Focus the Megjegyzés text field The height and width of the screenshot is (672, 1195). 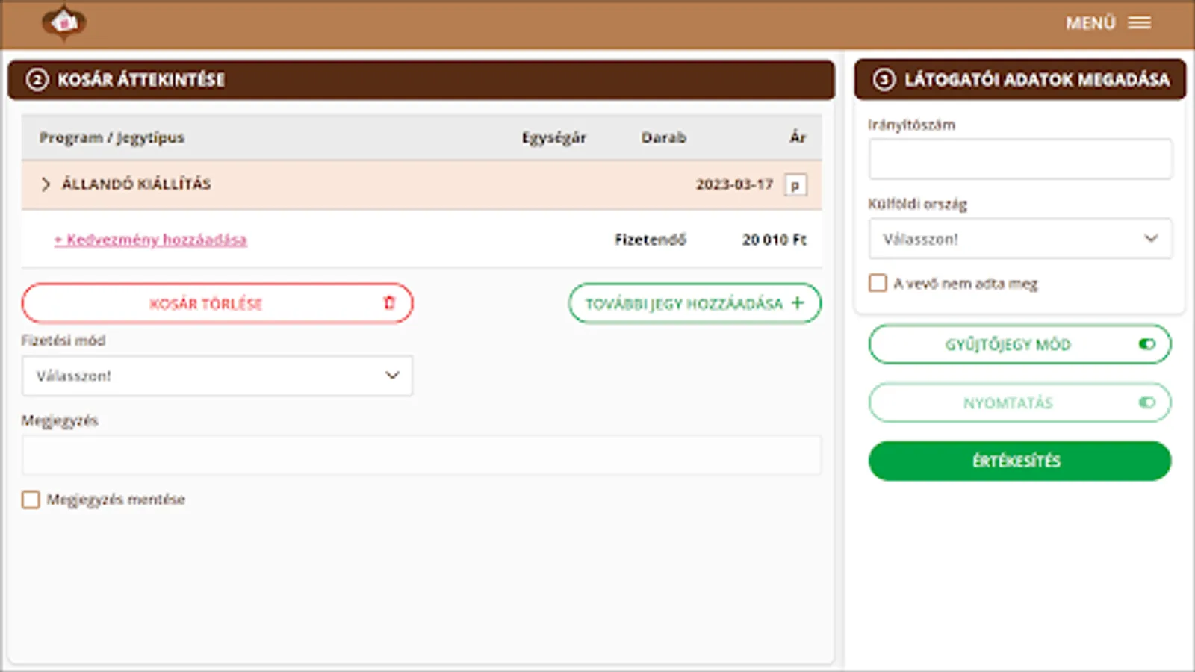(x=421, y=455)
